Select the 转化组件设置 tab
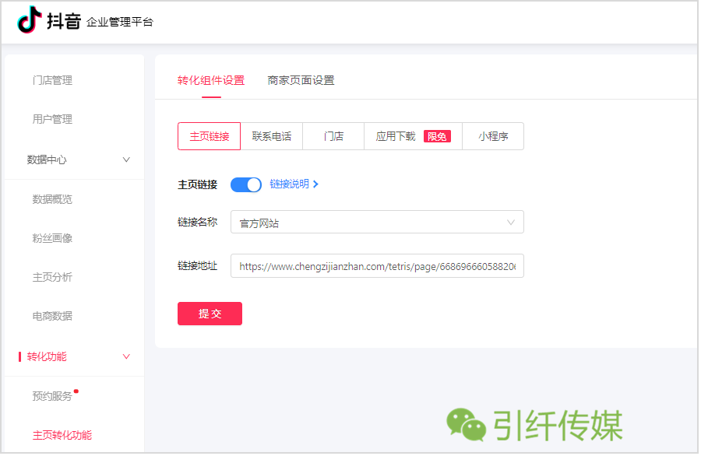The width and height of the screenshot is (701, 456). point(211,81)
